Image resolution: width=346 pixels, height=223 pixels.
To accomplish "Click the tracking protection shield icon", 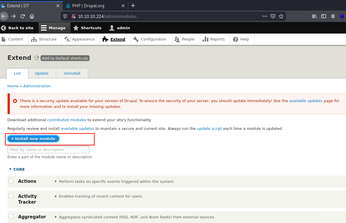I will [65, 16].
